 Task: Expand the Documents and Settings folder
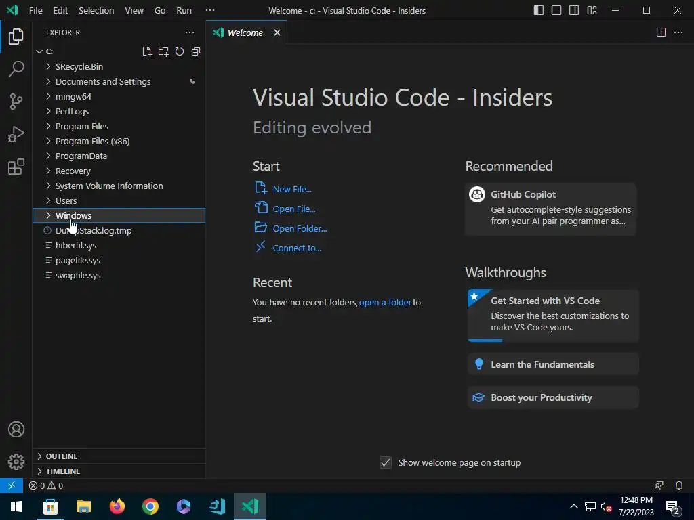(x=119, y=81)
